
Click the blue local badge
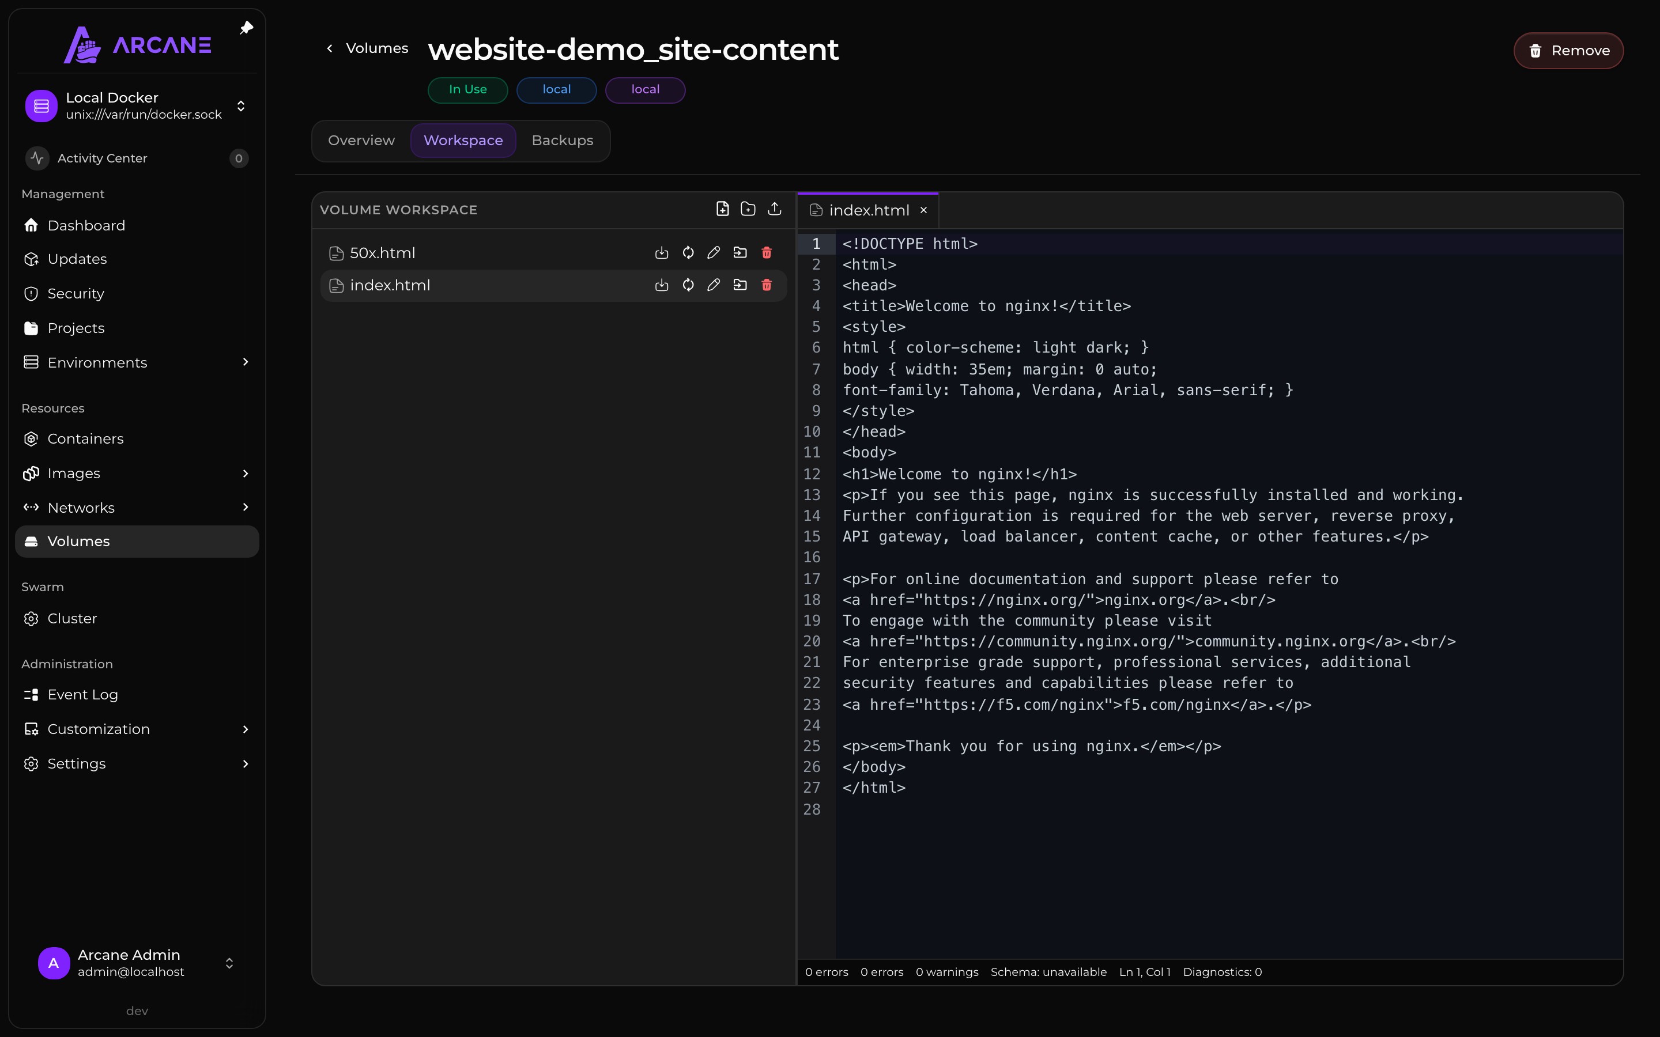pyautogui.click(x=556, y=90)
